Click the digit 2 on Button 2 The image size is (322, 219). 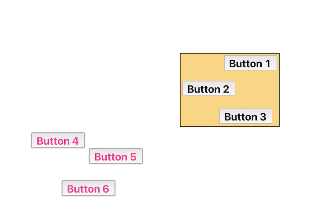[226, 89]
